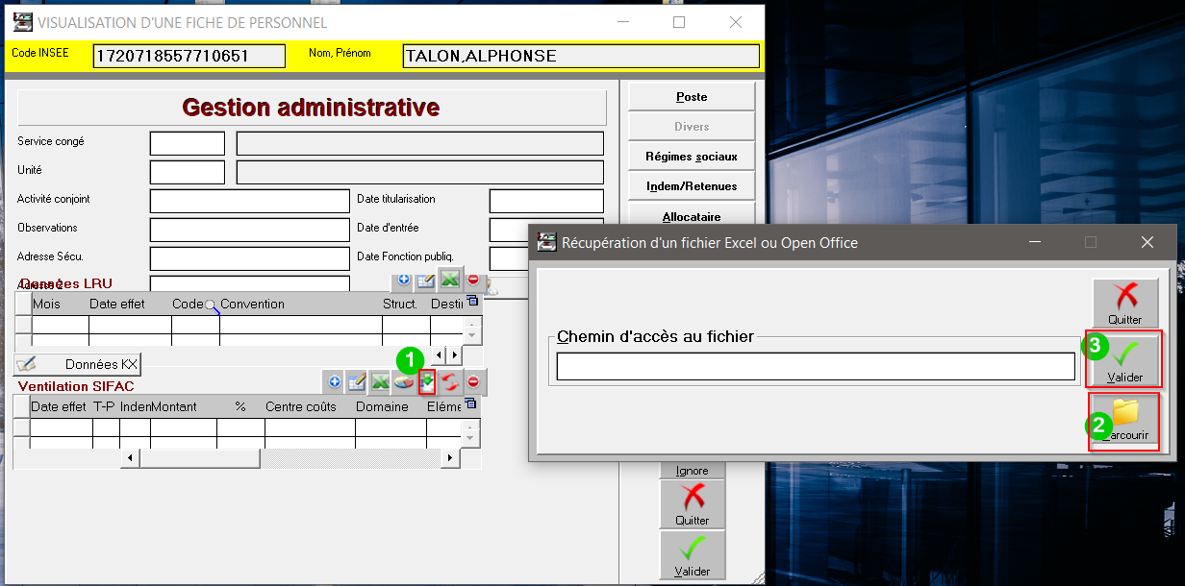
Task: Go to the Indem/Retenues section
Action: coord(691,186)
